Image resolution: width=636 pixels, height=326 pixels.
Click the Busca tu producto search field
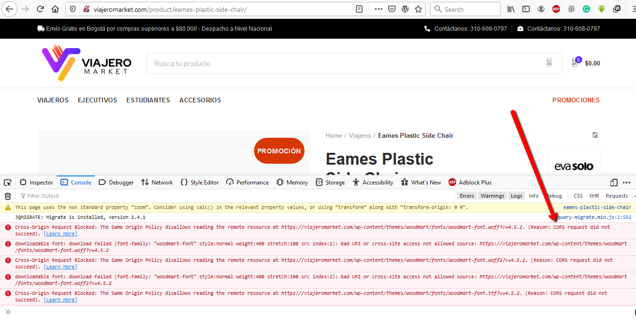pos(354,63)
